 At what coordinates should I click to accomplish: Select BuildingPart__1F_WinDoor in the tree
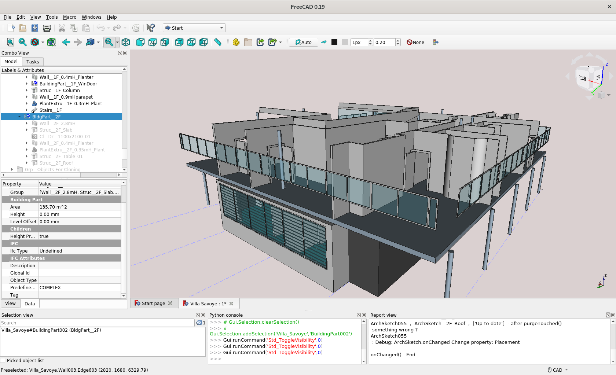[68, 84]
